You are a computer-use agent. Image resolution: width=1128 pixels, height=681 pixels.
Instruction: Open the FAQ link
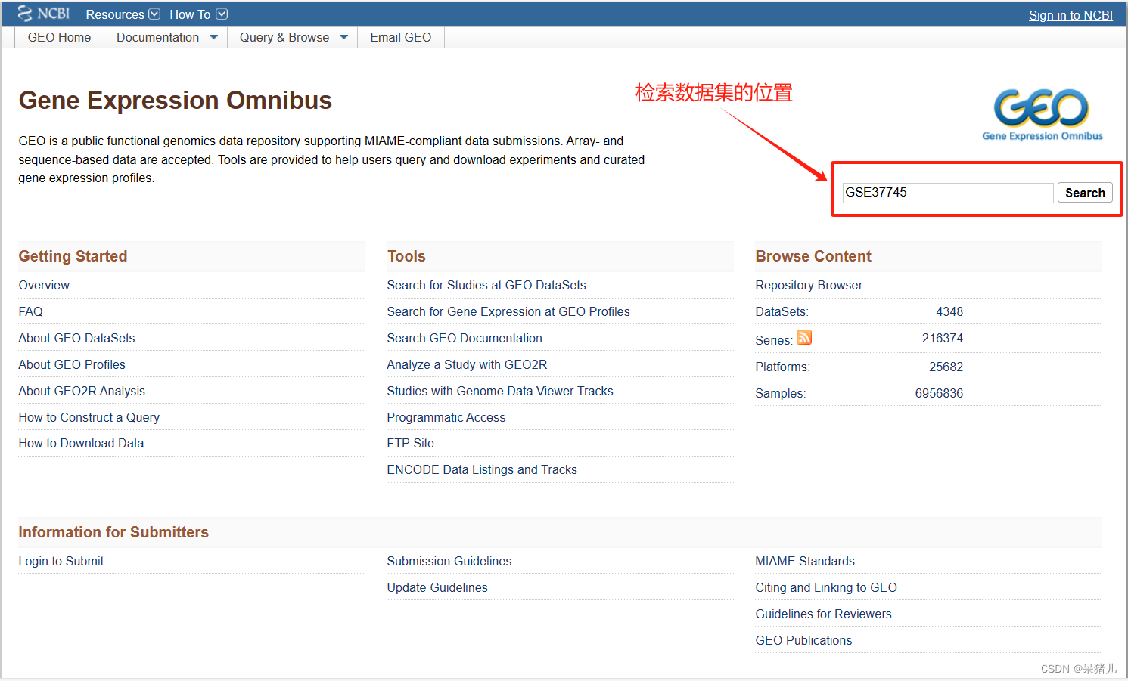(30, 311)
